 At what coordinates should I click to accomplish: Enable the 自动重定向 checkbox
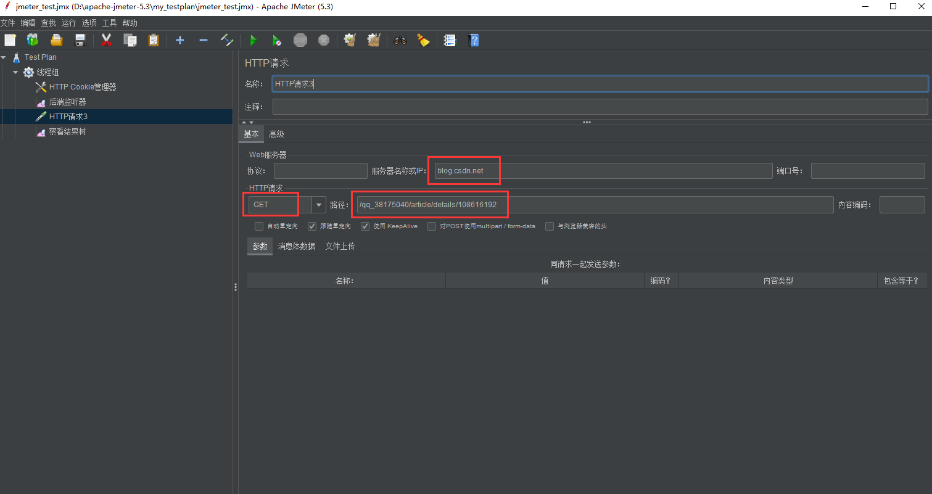tap(259, 226)
